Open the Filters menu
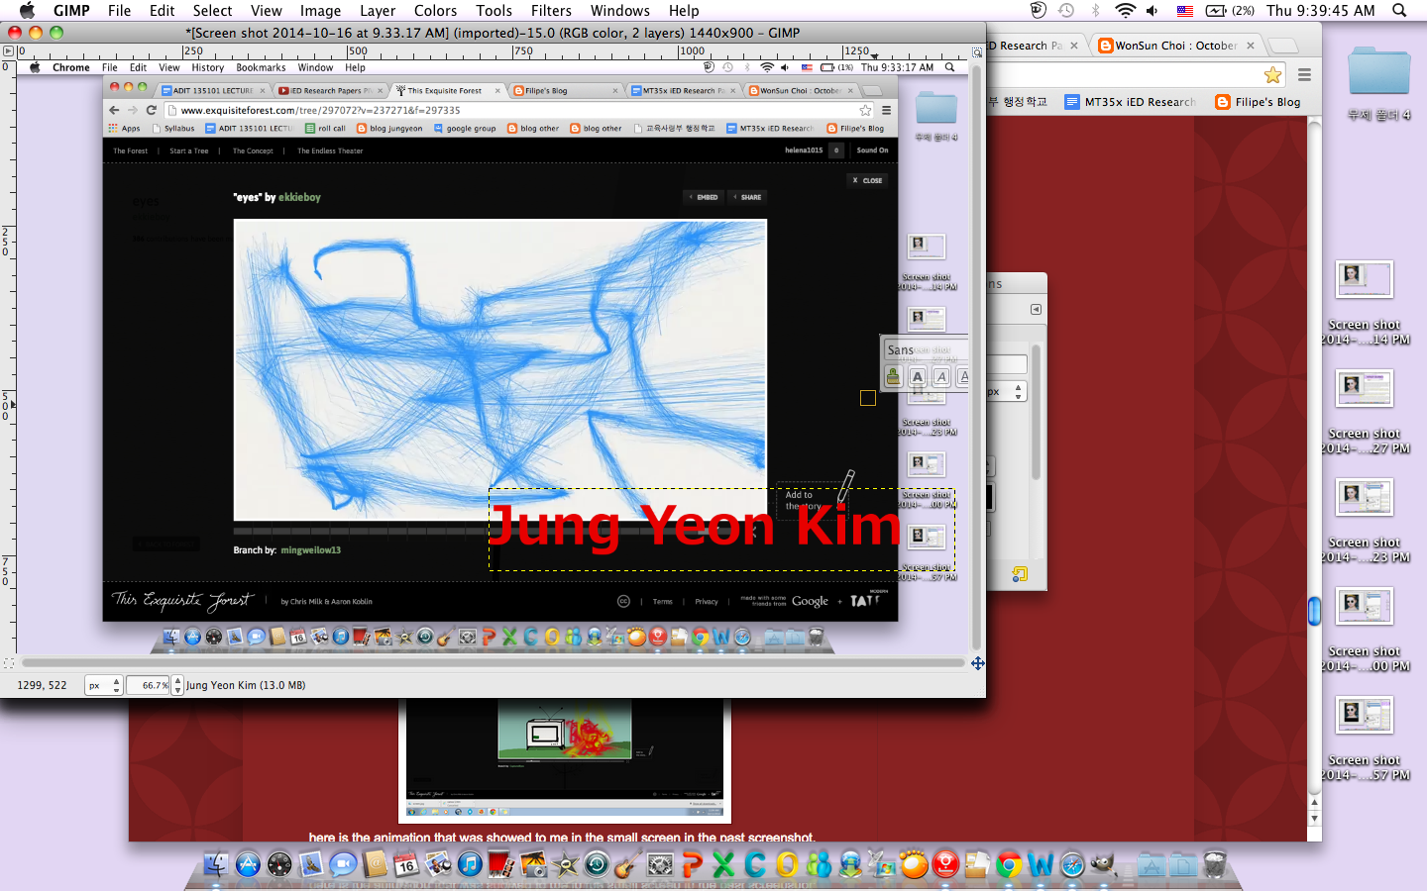 [x=551, y=11]
